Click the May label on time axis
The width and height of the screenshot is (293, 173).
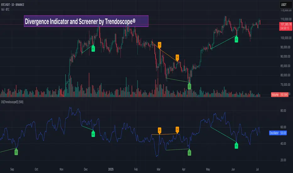tap(208, 169)
